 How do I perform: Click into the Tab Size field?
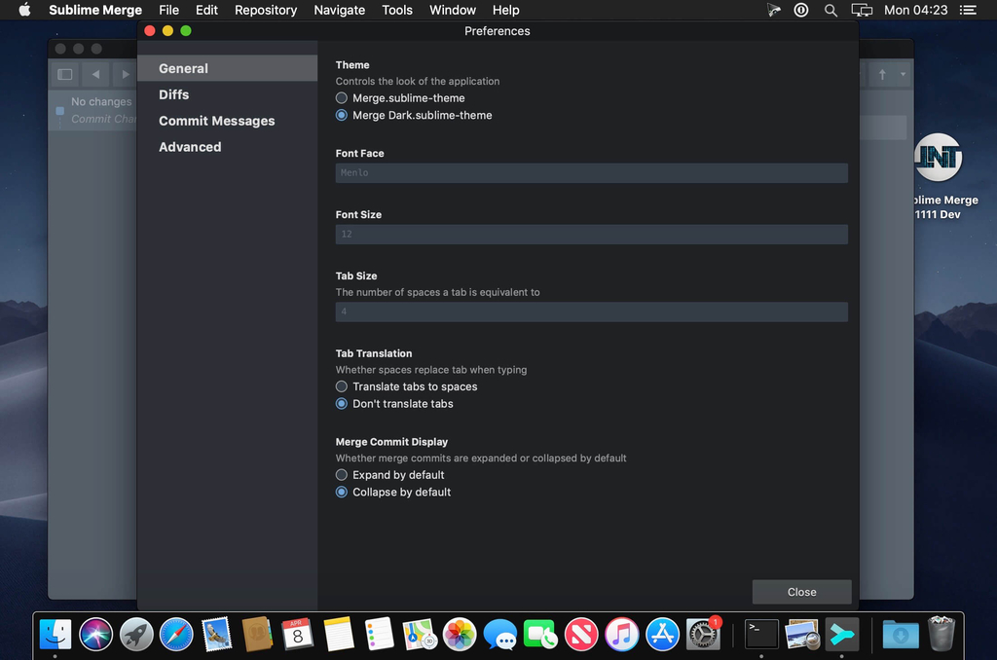(x=591, y=312)
